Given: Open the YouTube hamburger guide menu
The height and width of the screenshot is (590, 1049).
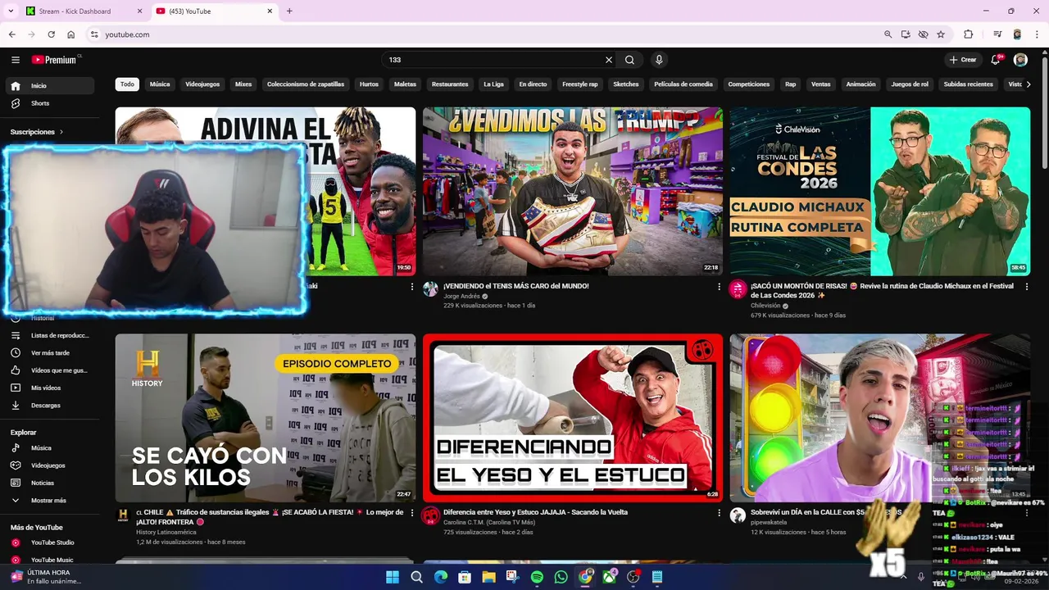Looking at the screenshot, I should [x=16, y=60].
